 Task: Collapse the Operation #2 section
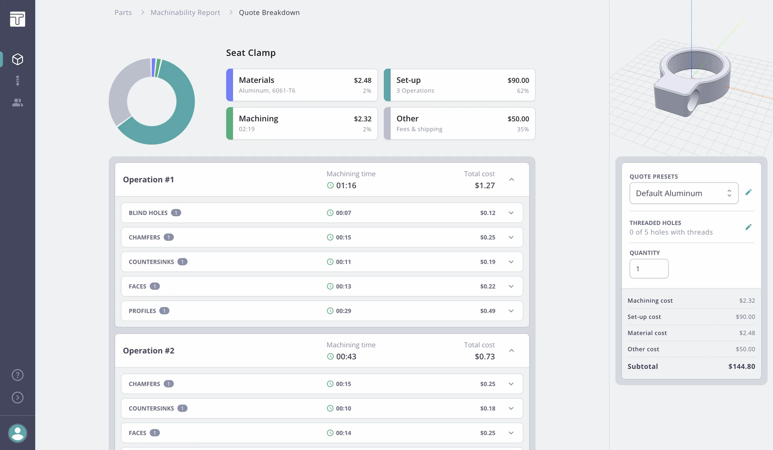tap(512, 350)
